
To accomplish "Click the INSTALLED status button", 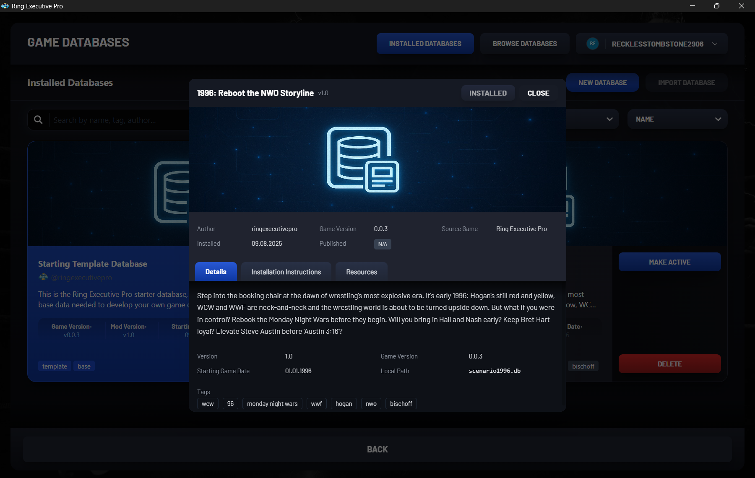I will pyautogui.click(x=488, y=93).
